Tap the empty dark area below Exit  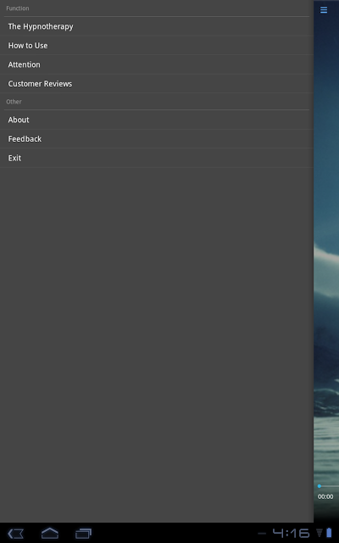point(157,344)
